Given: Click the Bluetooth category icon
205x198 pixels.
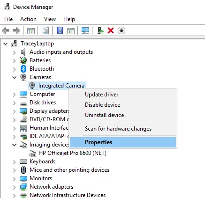Looking at the screenshot, I should pos(23,69).
